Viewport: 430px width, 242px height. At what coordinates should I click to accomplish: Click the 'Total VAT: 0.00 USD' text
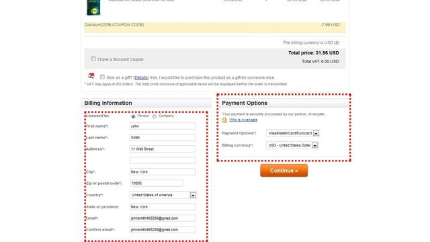[320, 61]
